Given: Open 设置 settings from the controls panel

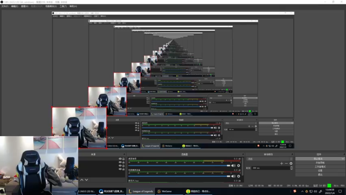Looking at the screenshot, I should click(320, 171).
